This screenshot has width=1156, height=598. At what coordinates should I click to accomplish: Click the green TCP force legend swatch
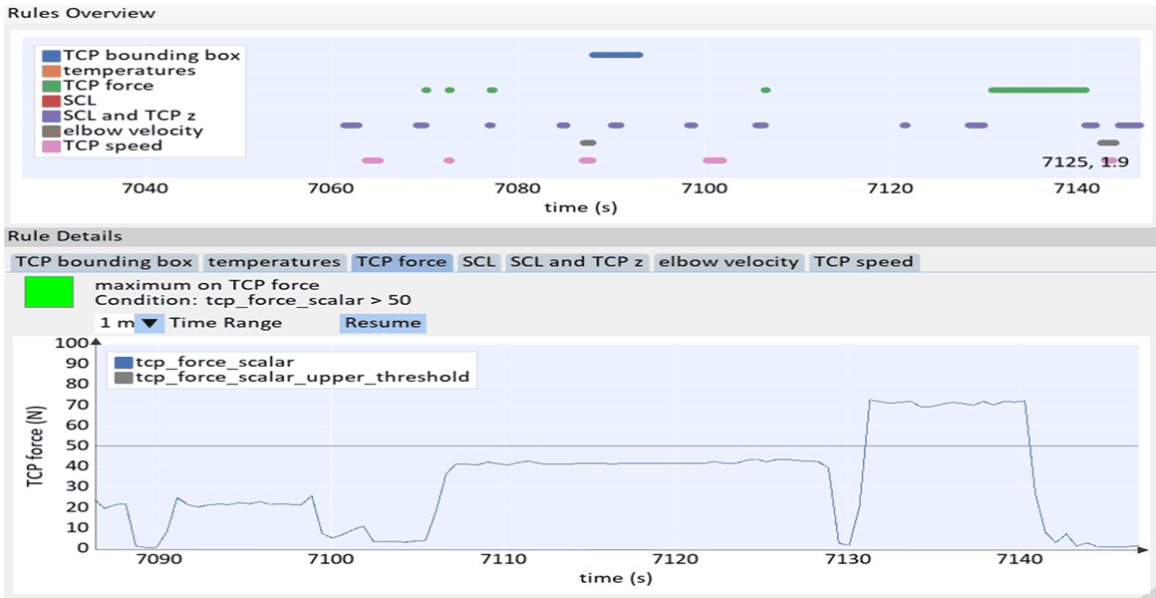coord(50,86)
